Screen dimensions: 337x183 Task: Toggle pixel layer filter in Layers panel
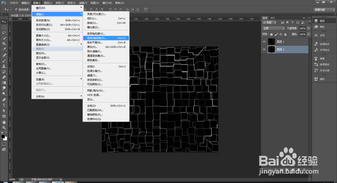click(x=282, y=23)
